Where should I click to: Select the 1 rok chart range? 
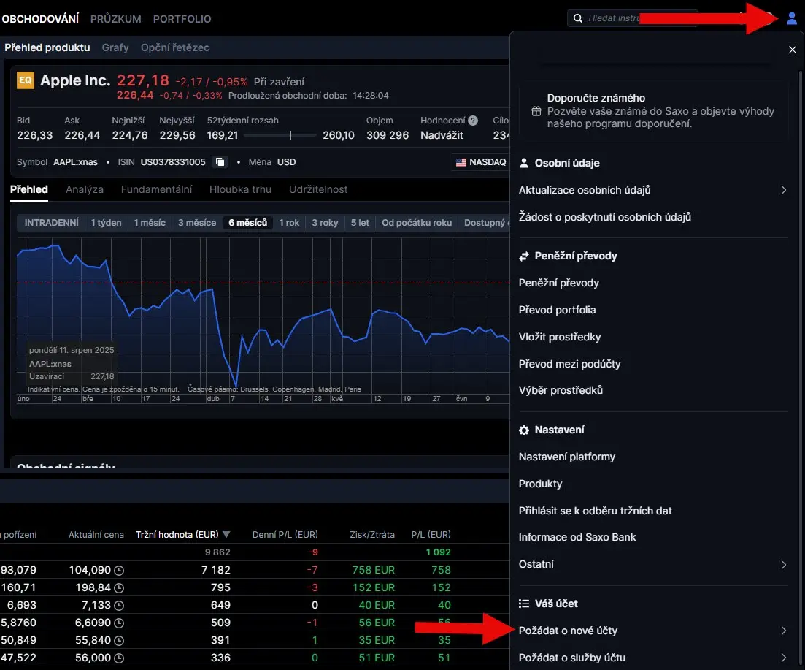(289, 223)
